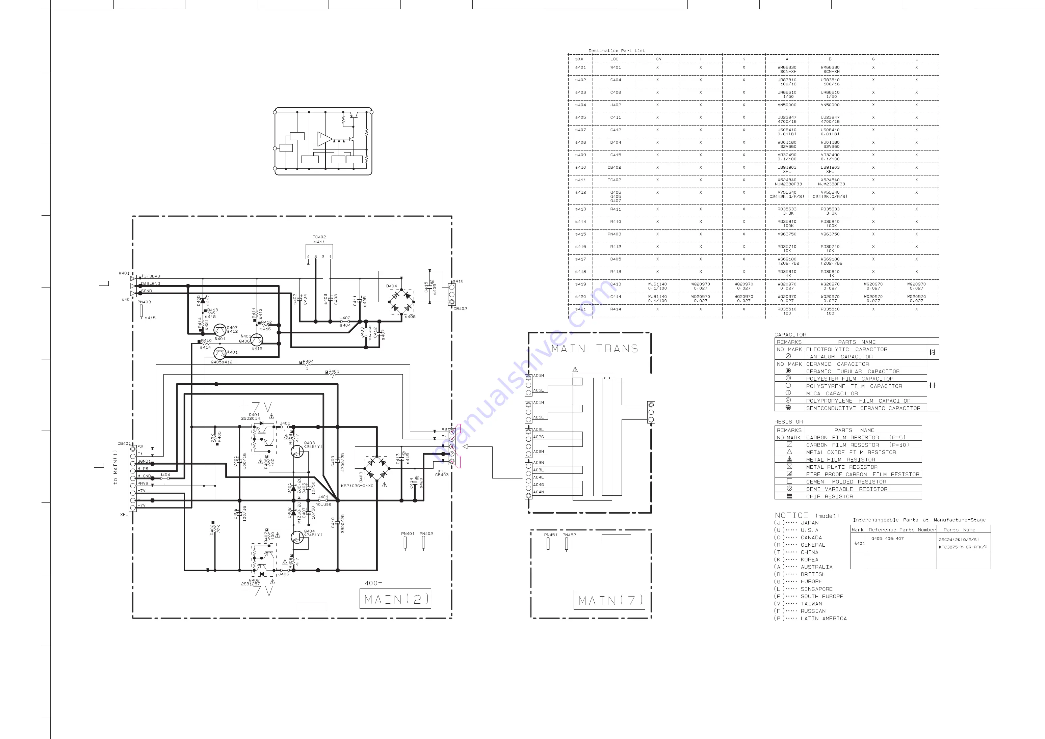The width and height of the screenshot is (1045, 739).
Task: Click the Q403 transistor symbol
Action: pyautogui.click(x=297, y=451)
